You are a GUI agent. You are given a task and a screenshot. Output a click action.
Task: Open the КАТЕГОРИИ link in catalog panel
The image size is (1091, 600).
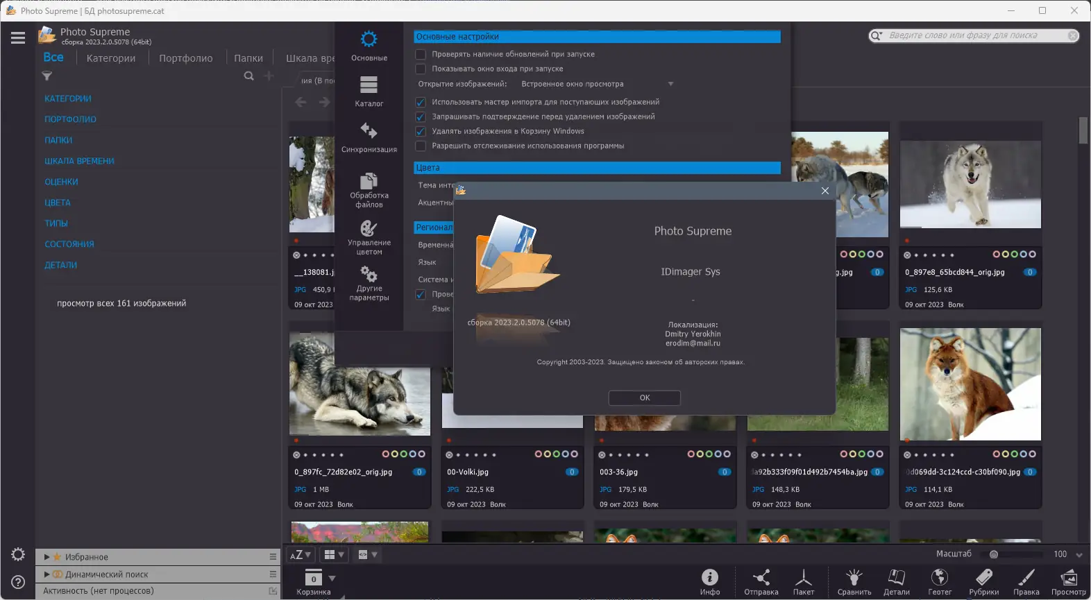tap(68, 98)
